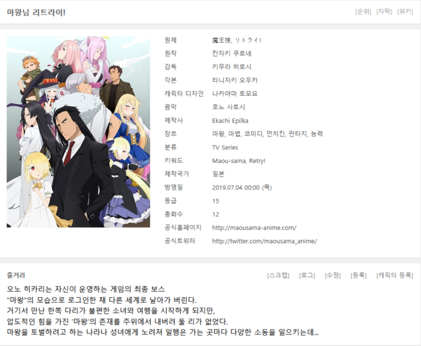Click the total episodes value 12

(x=216, y=215)
